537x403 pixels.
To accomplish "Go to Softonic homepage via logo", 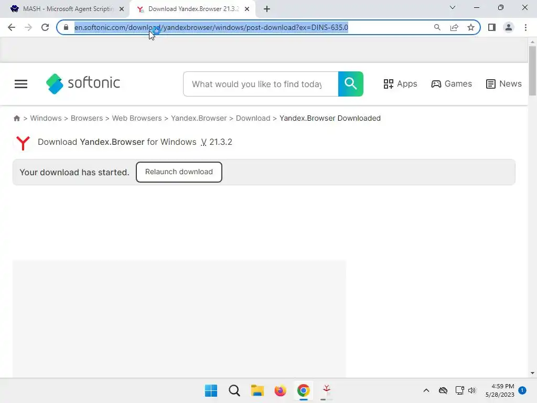I will 83,83.
